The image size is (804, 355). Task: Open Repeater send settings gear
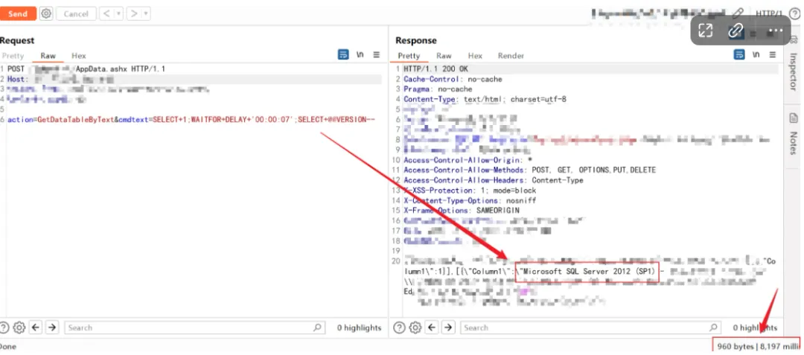point(46,14)
